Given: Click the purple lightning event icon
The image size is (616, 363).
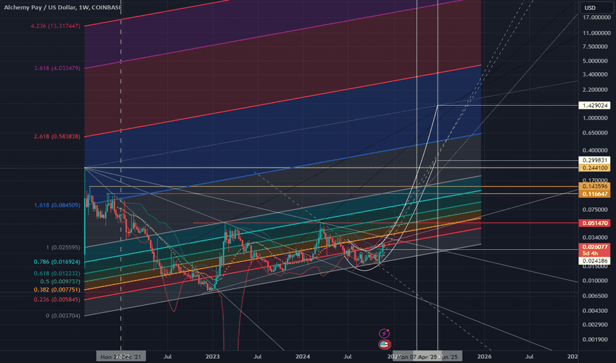Looking at the screenshot, I should (x=384, y=333).
